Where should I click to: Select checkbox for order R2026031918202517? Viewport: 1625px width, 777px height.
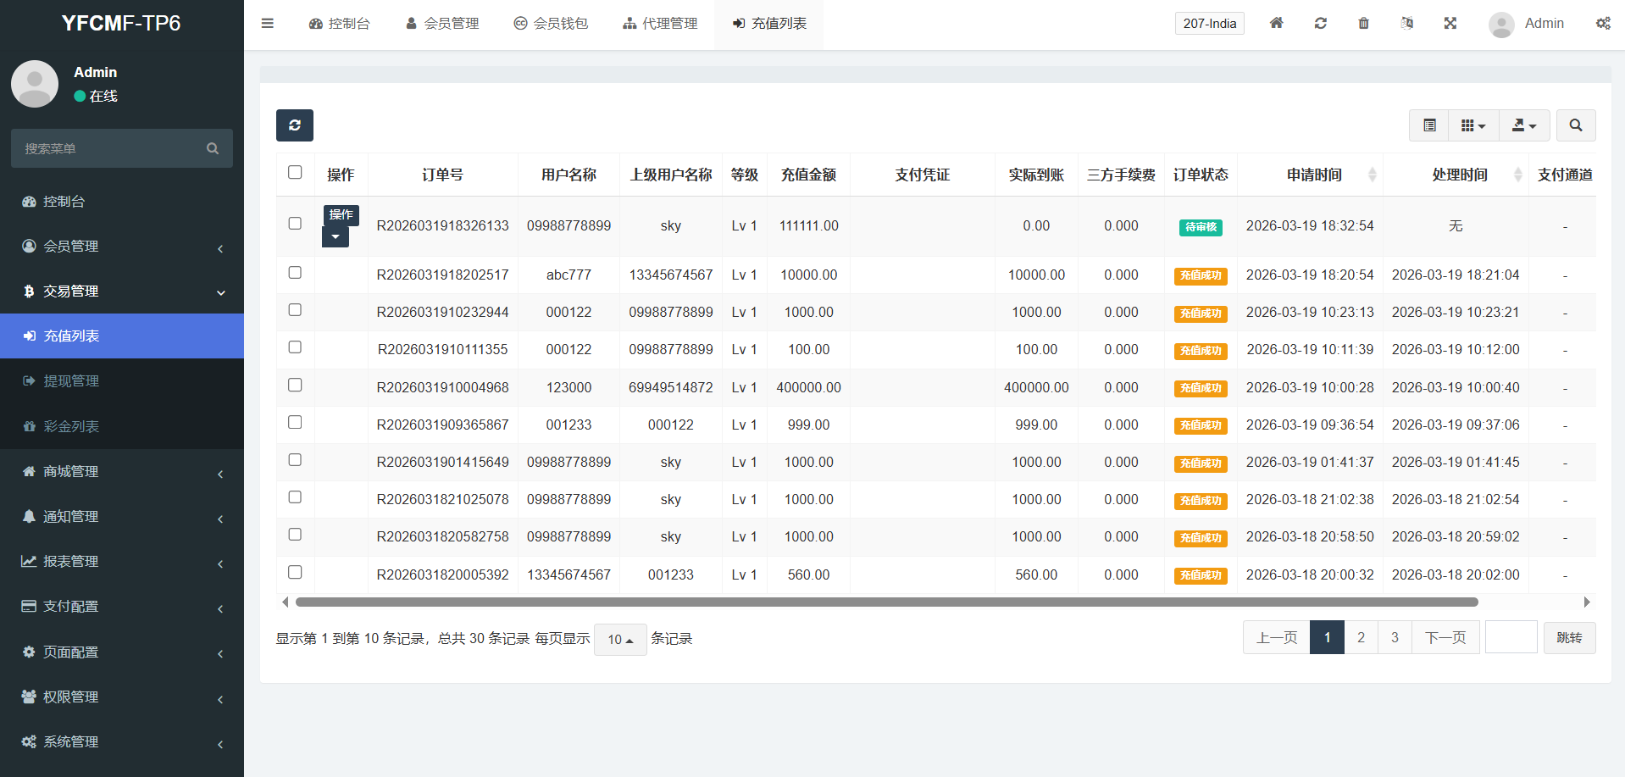295,273
